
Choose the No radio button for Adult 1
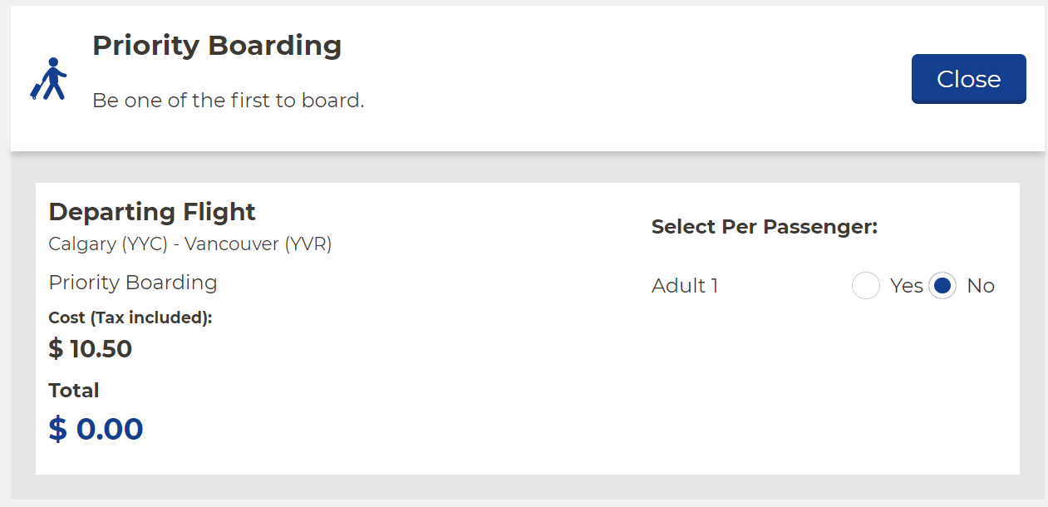(942, 286)
